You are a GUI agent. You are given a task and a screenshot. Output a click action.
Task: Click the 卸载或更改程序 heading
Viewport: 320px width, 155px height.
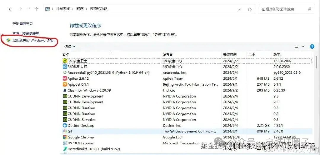85,25
